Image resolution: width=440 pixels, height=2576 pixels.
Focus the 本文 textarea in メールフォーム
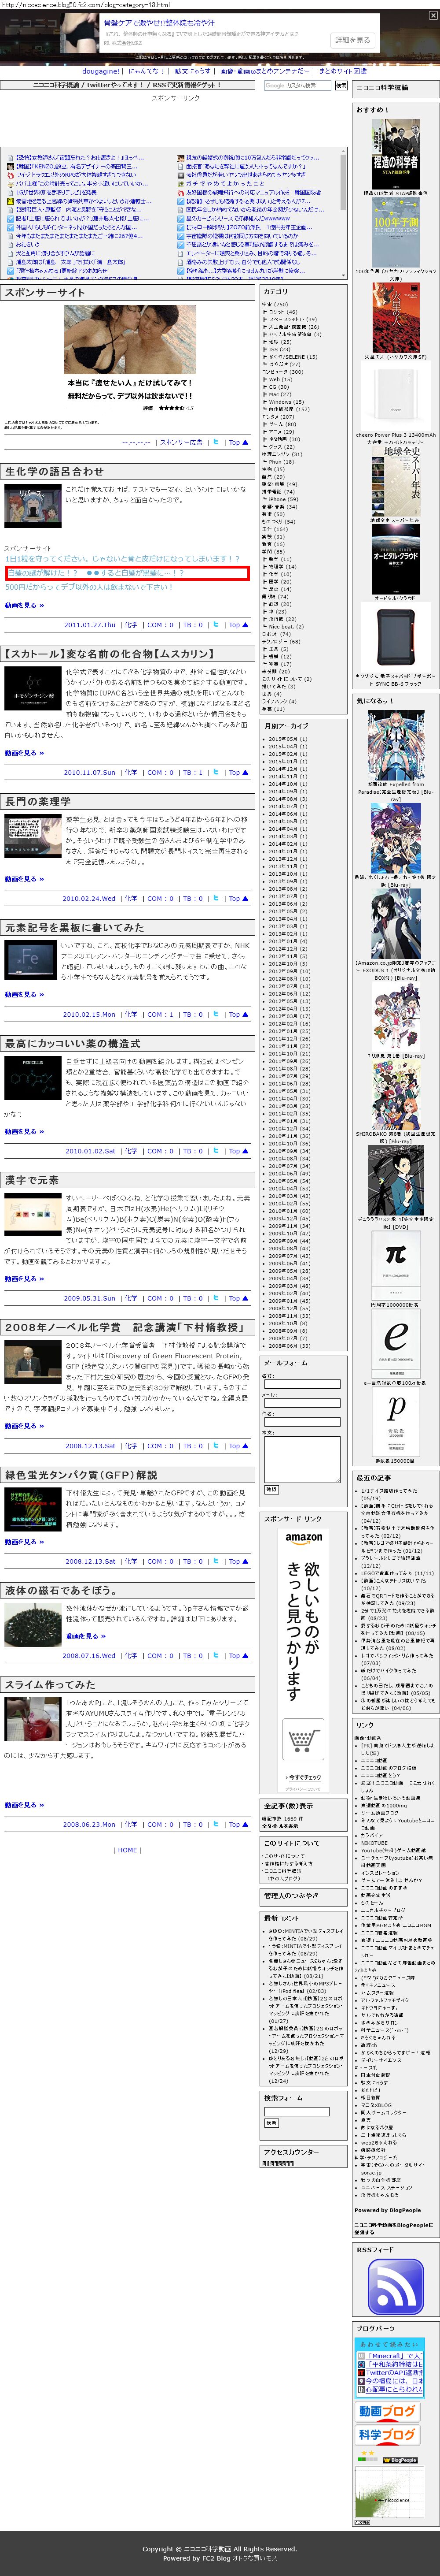click(302, 1459)
